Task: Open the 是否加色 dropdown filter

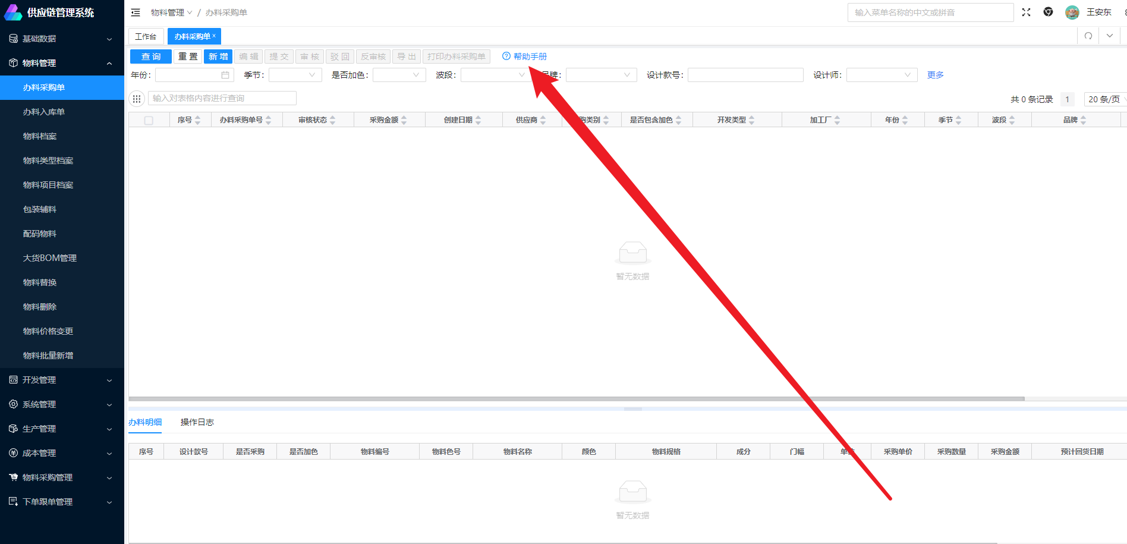Action: (399, 75)
